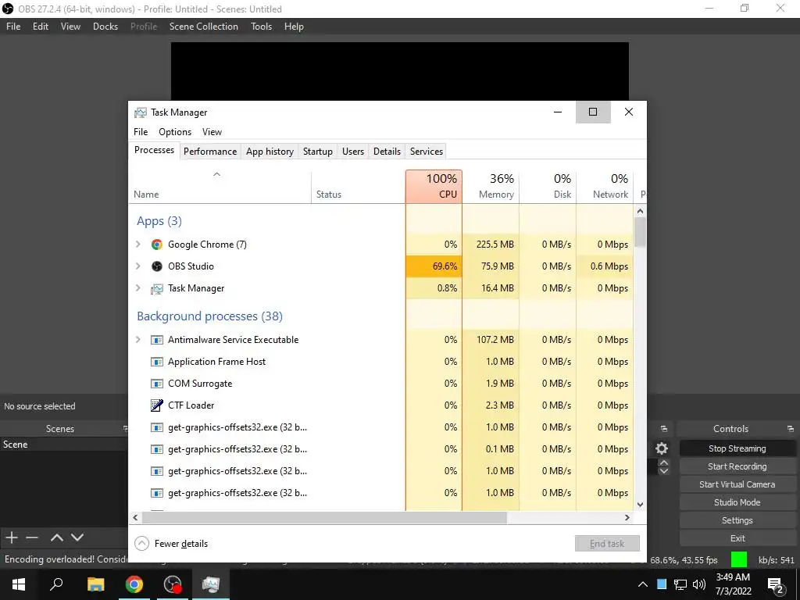The height and width of the screenshot is (600, 800).
Task: Move scene down with the down arrow
Action: 77,537
